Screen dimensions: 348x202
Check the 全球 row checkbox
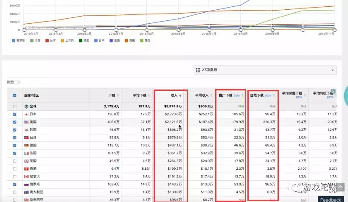click(x=15, y=107)
